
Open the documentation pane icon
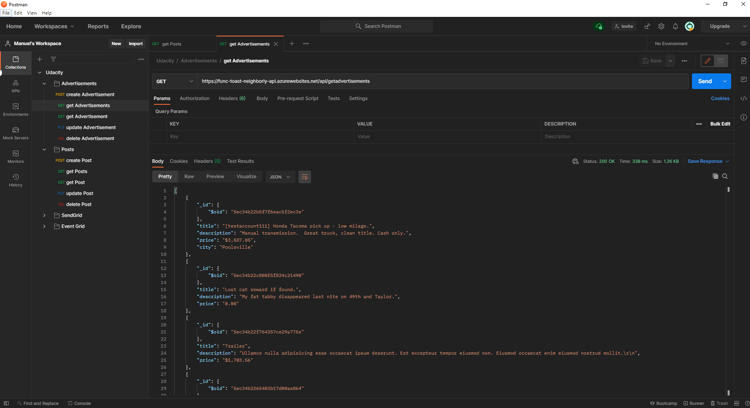point(743,61)
